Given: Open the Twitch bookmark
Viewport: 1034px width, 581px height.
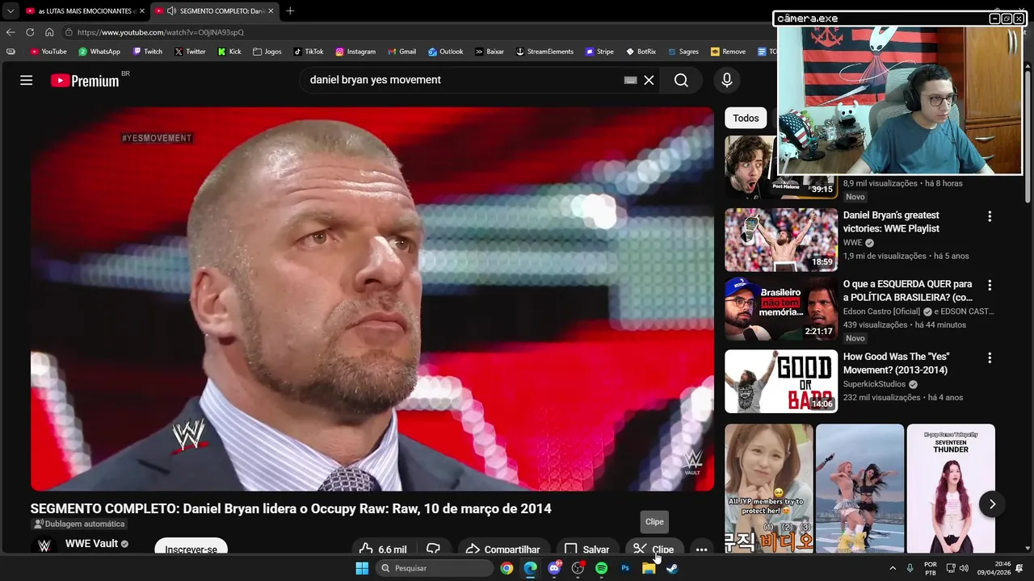Looking at the screenshot, I should click(x=147, y=52).
